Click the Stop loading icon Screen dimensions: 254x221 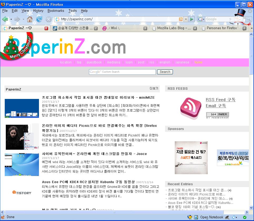[x=48, y=19]
